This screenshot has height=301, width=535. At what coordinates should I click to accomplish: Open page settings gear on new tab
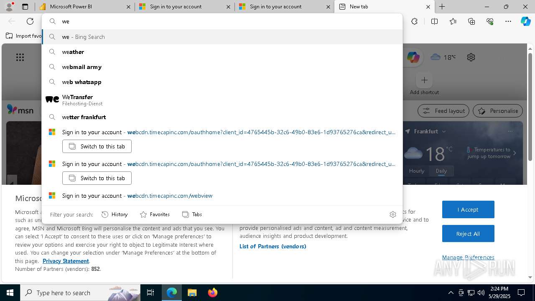471,57
